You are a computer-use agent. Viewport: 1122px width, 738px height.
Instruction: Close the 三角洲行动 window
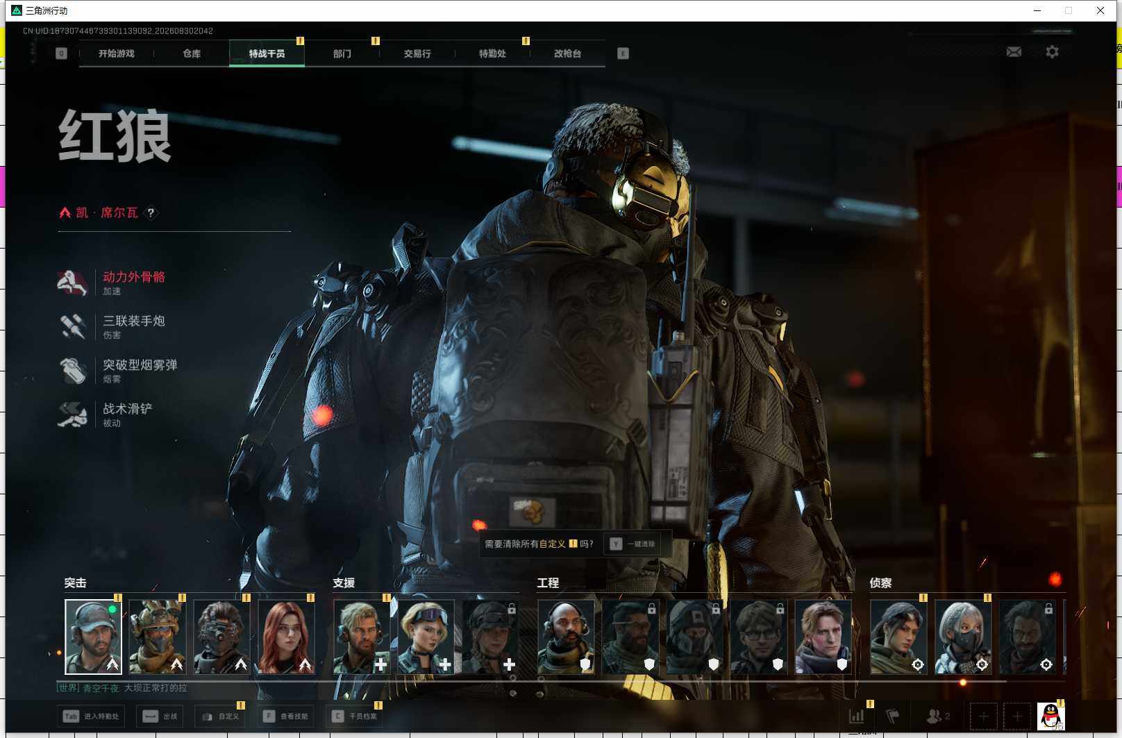1100,10
